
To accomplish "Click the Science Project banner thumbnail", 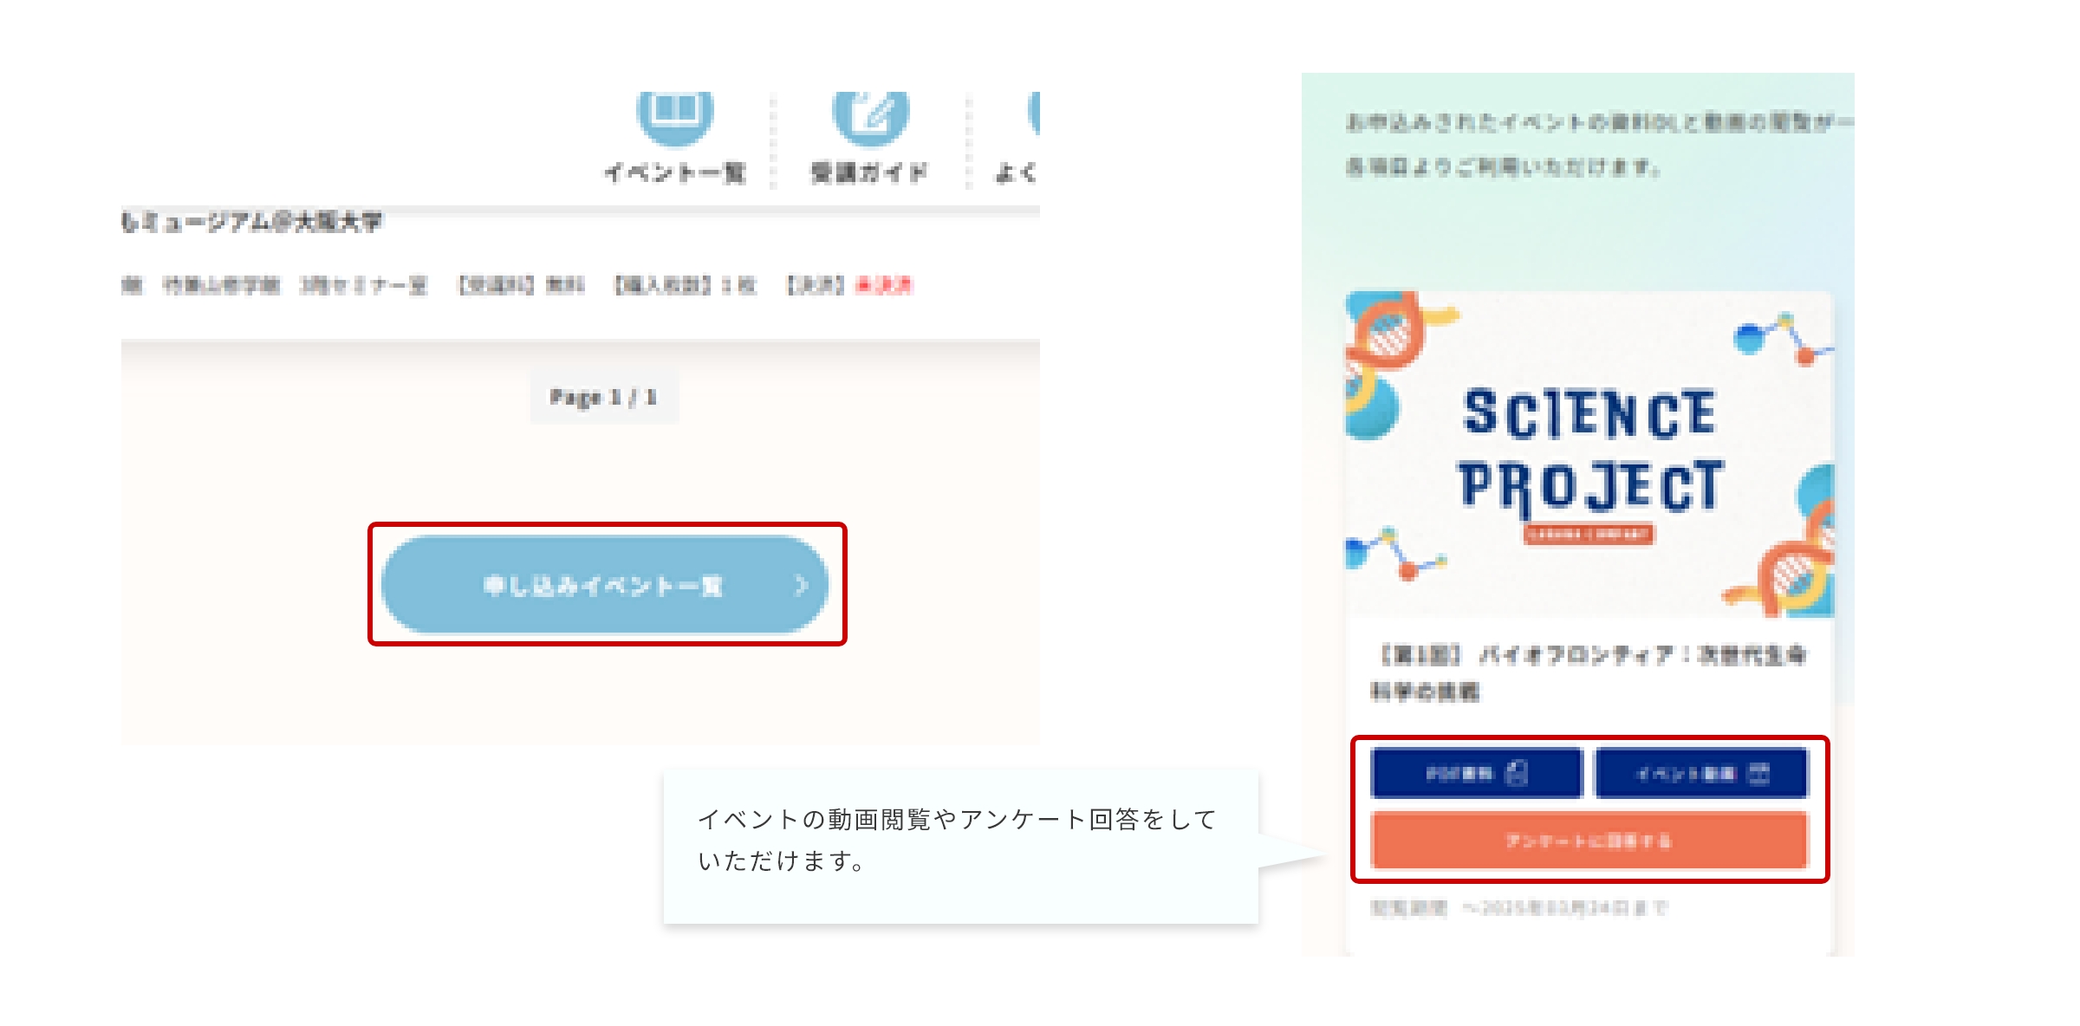I will pyautogui.click(x=1589, y=454).
